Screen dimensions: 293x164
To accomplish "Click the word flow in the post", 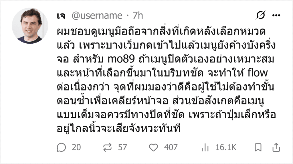I will [x=258, y=73].
